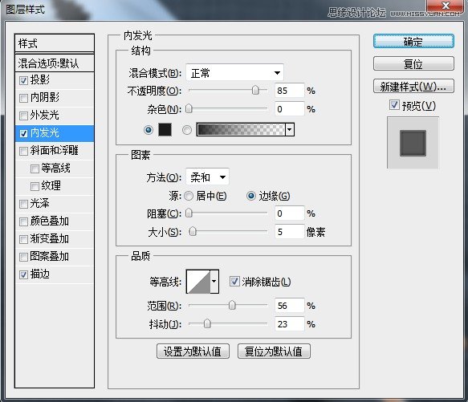
Task: Open the 等高线 contour picker arrow
Action: pos(214,282)
